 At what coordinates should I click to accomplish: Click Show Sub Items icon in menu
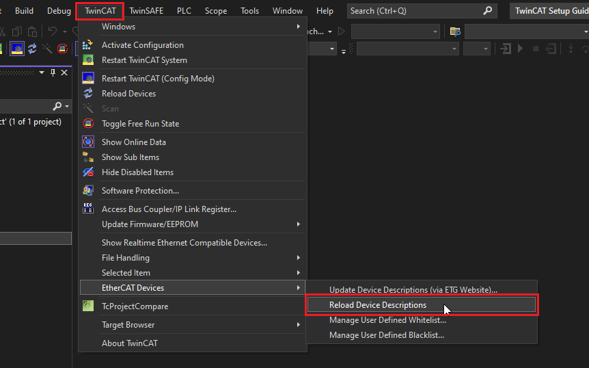pyautogui.click(x=88, y=157)
